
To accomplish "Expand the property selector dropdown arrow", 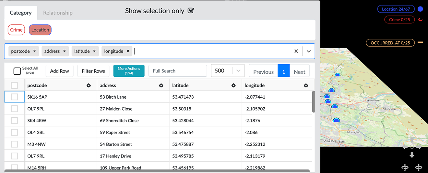I will tap(309, 51).
